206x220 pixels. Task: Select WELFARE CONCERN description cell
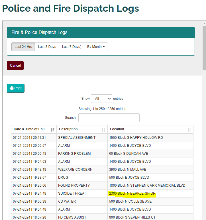click(x=82, y=170)
